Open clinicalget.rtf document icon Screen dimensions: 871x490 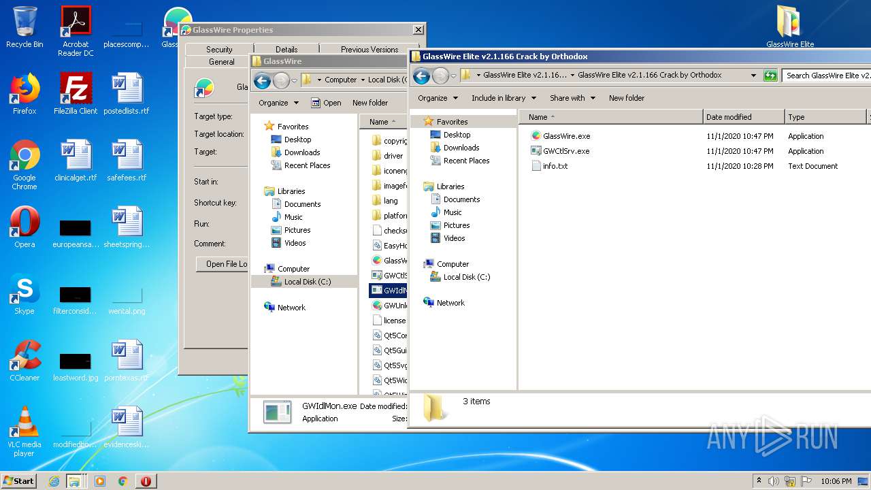coord(76,161)
